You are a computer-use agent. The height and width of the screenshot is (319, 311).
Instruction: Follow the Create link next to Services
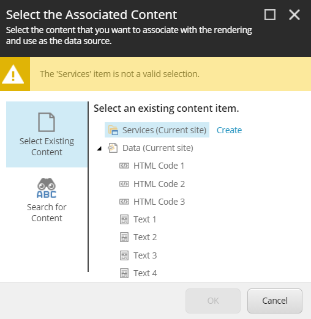click(229, 130)
